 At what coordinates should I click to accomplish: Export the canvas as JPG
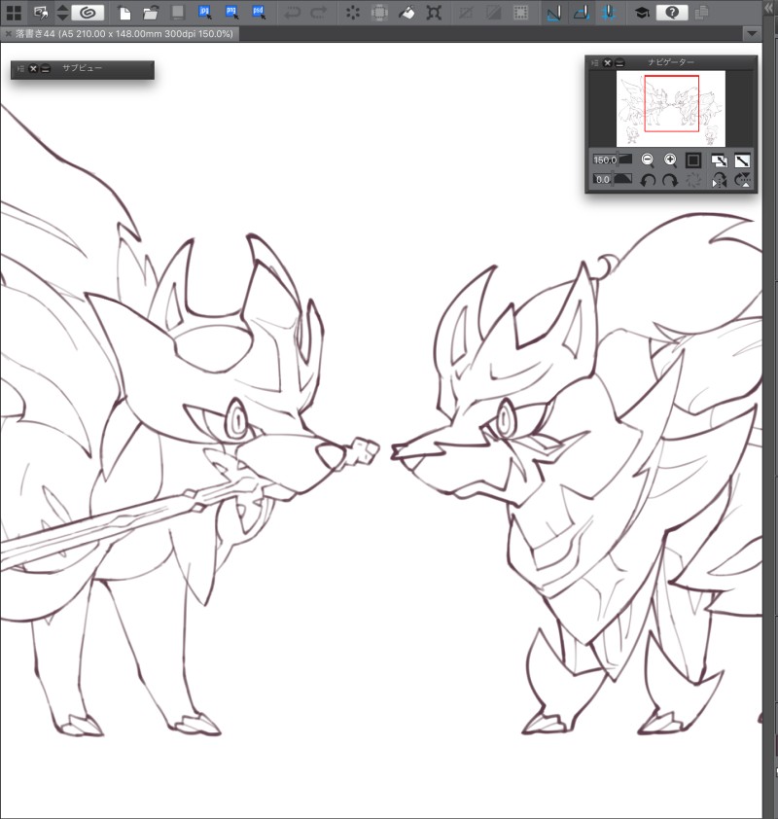coord(205,13)
